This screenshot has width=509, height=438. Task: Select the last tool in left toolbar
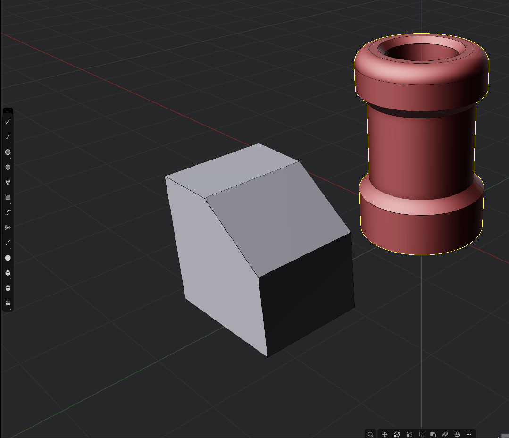[x=8, y=303]
